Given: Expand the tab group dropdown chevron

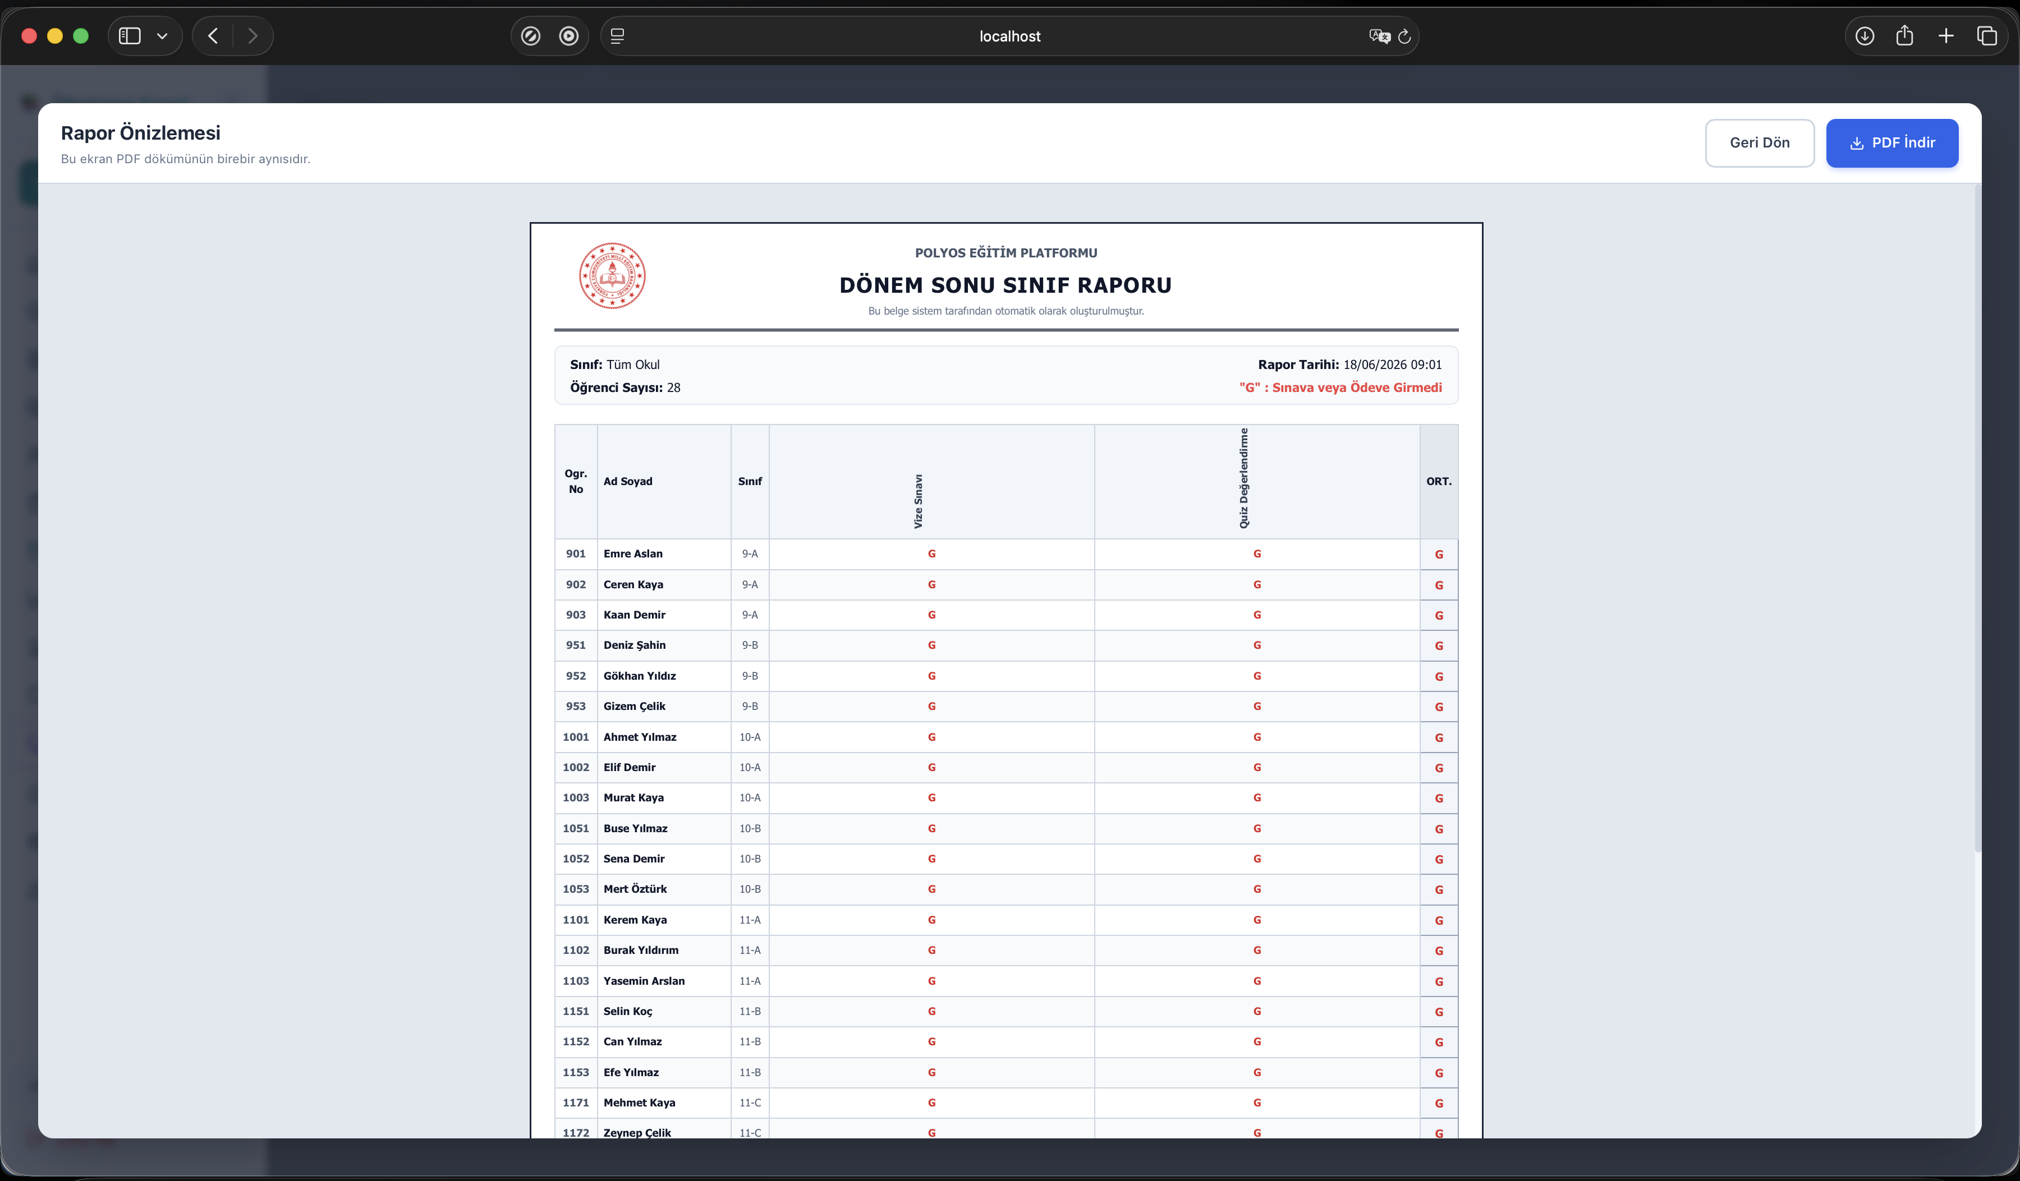Looking at the screenshot, I should point(162,36).
